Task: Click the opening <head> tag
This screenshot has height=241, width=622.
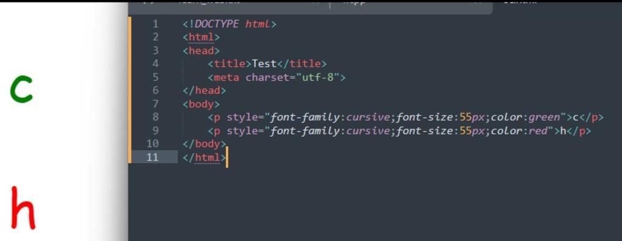Action: 201,51
